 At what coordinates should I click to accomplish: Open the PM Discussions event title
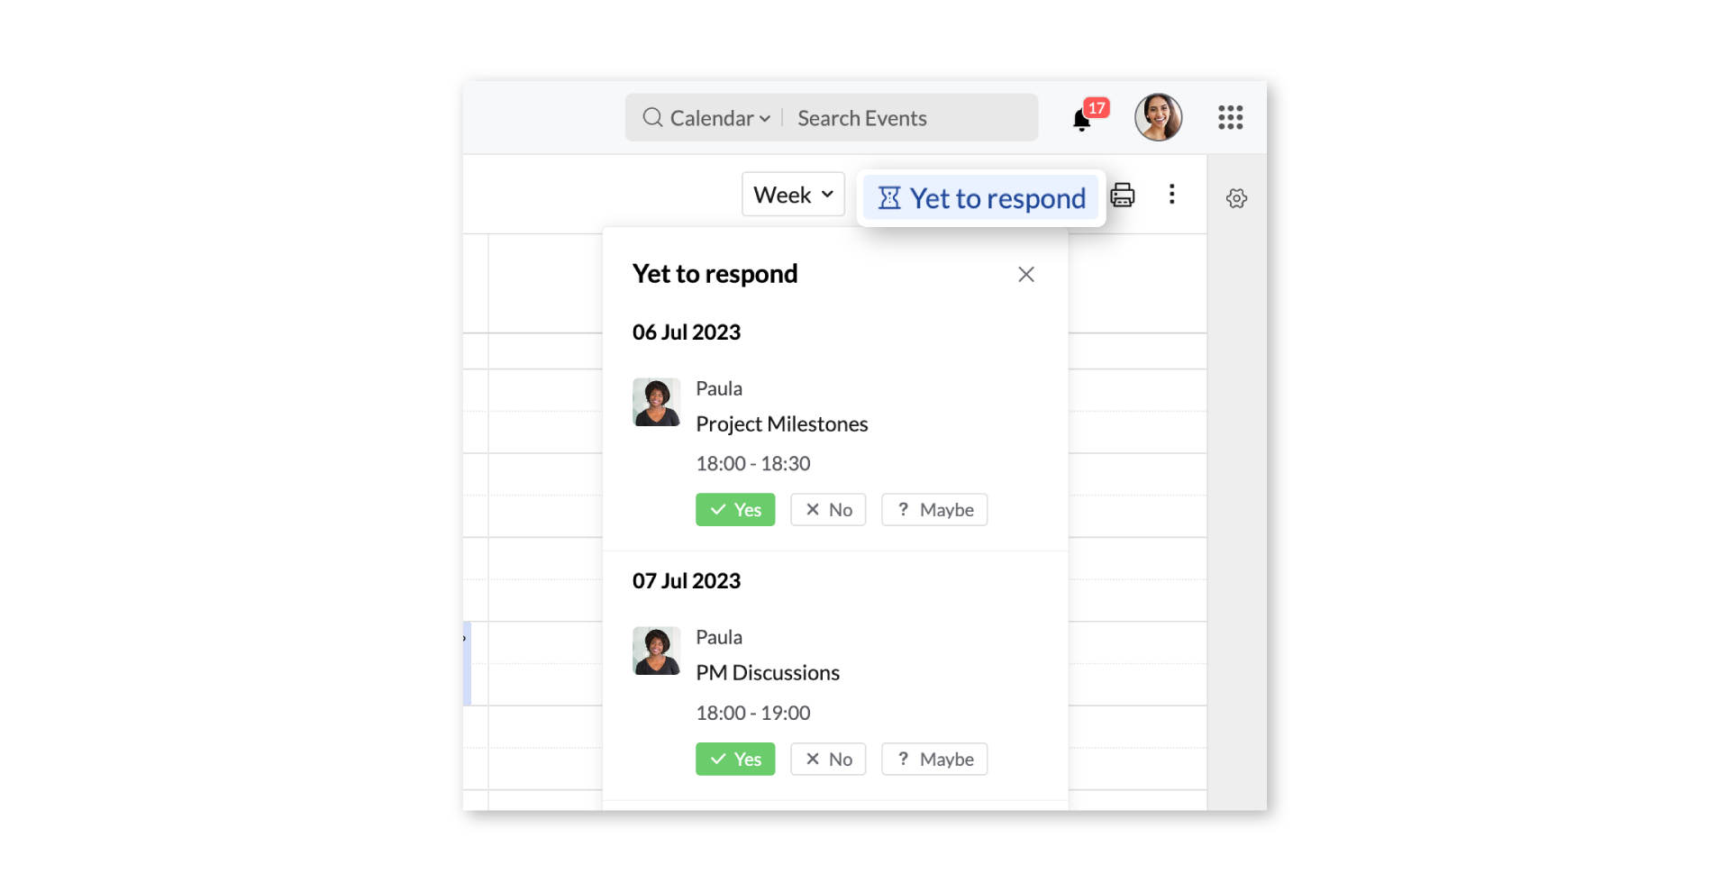[768, 673]
